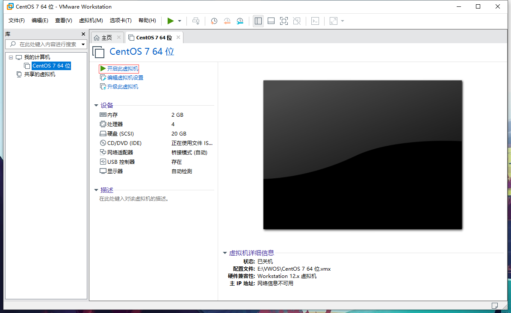This screenshot has height=313, width=511.
Task: Click the disc icon beside CD/DVD
Action: (x=103, y=143)
